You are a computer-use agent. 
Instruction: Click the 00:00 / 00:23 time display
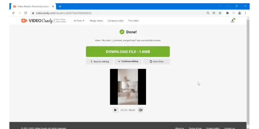tap(128, 110)
